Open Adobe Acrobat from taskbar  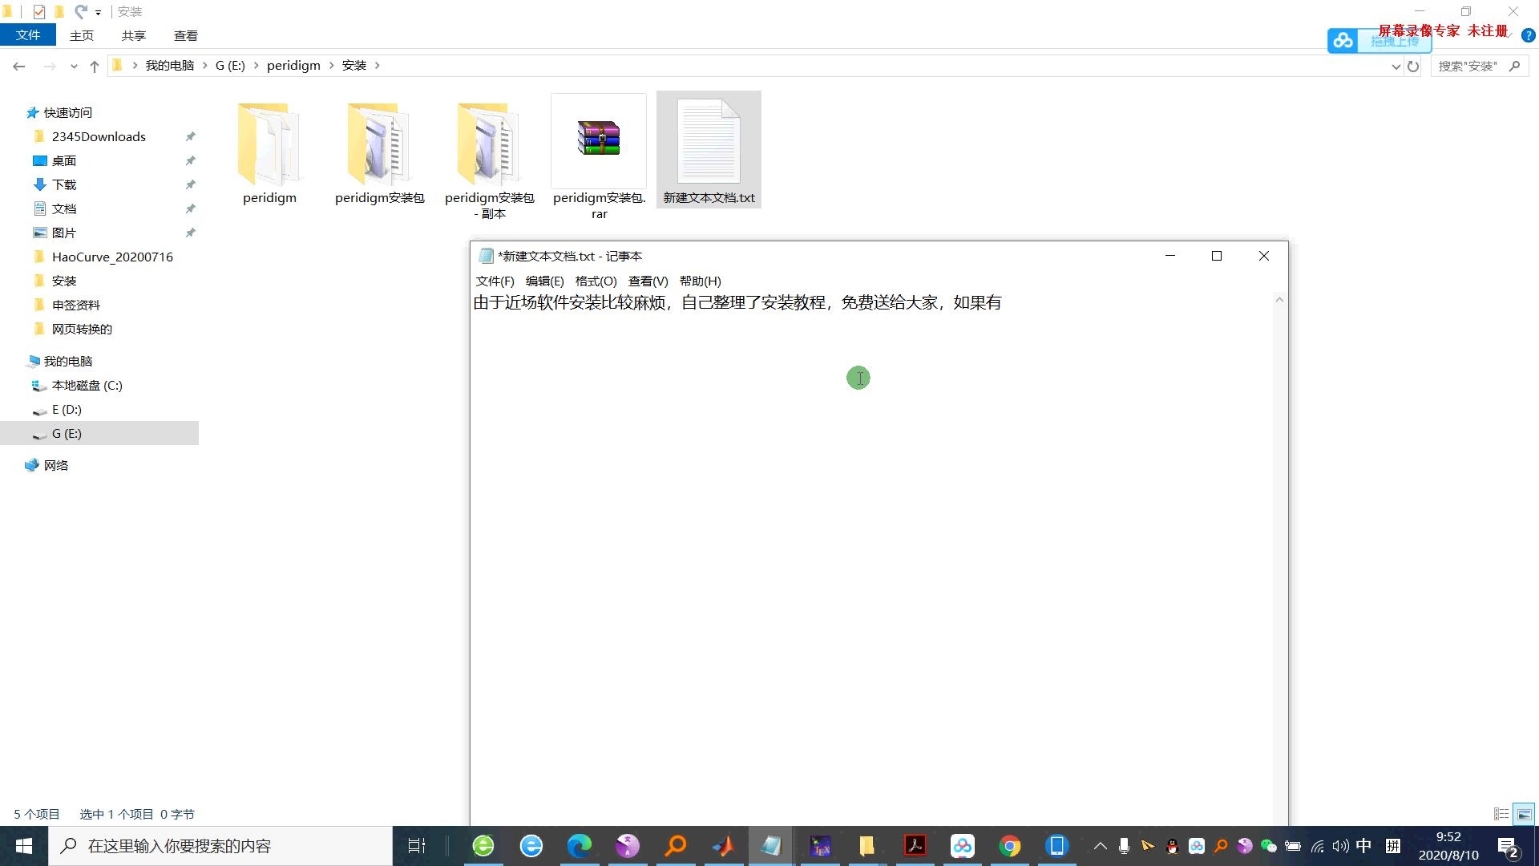(915, 845)
